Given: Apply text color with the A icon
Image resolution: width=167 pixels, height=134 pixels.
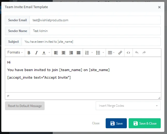Looking at the screenshot, I should click(x=44, y=53).
